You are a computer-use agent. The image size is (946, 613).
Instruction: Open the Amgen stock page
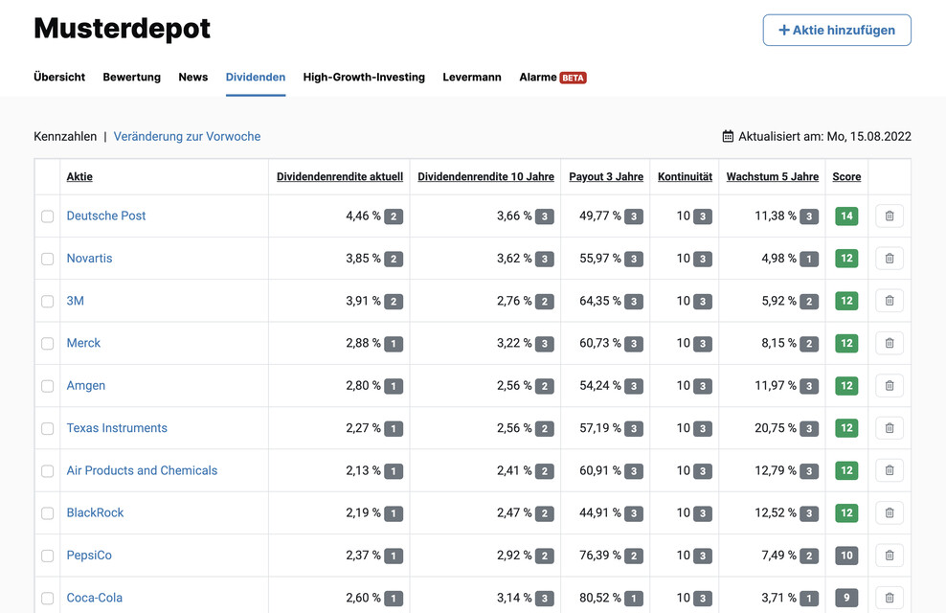(x=85, y=386)
